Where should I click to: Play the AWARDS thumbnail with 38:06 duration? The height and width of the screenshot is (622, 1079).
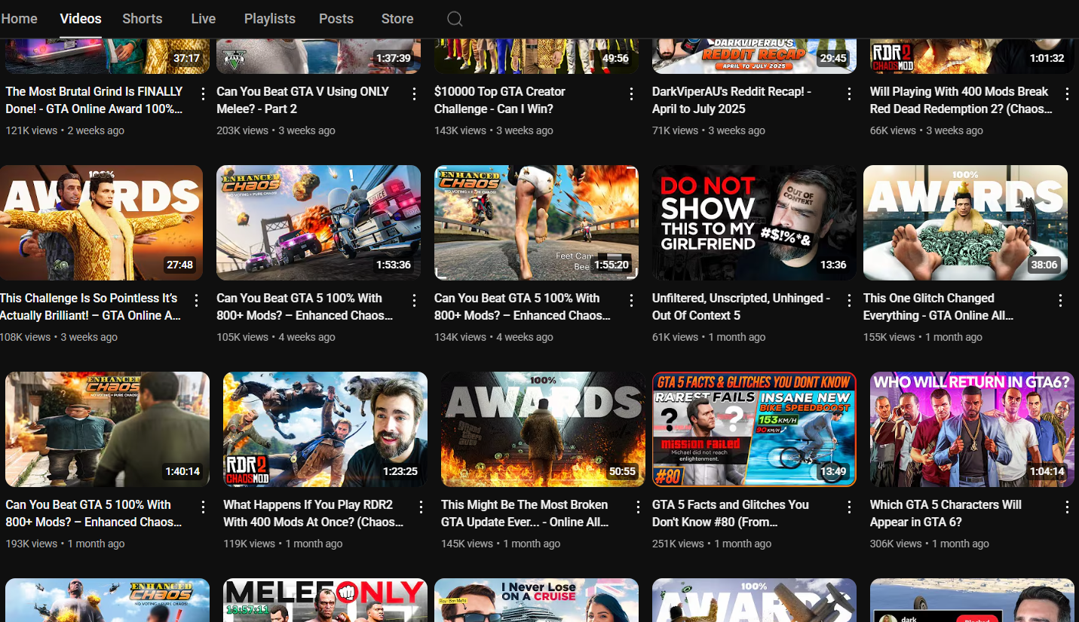(x=965, y=222)
